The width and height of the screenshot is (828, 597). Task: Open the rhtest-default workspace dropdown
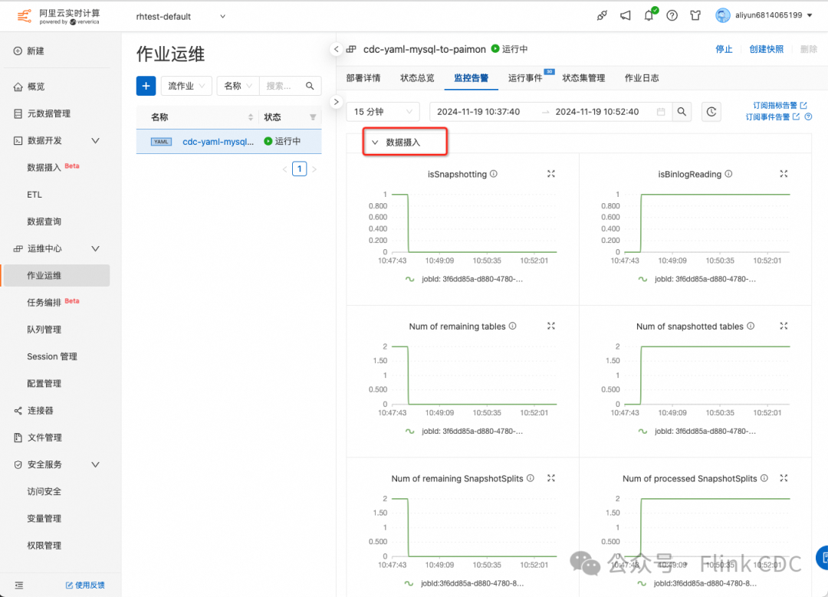(181, 16)
